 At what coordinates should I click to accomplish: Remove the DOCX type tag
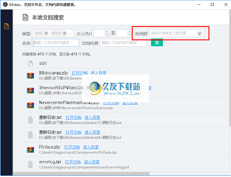click(x=65, y=33)
